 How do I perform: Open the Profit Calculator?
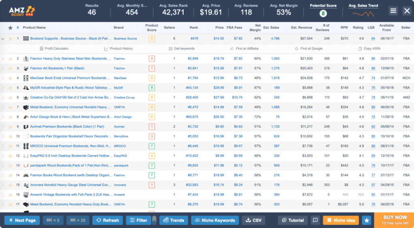point(54,48)
